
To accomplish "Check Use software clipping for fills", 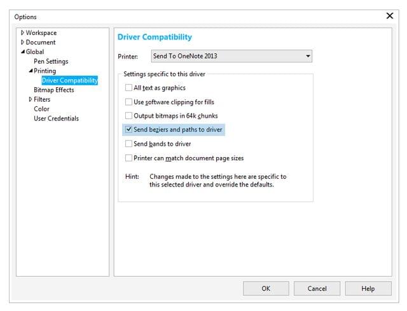I will coord(129,102).
